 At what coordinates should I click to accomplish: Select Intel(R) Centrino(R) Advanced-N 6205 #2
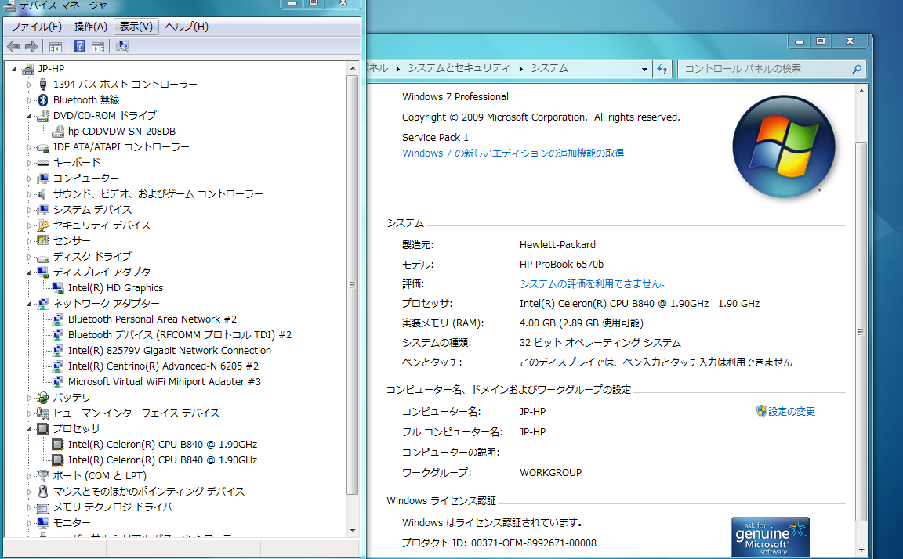pos(163,366)
